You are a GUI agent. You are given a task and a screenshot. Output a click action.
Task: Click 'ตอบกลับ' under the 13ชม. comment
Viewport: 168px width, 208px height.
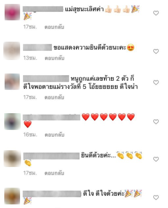[54, 58]
